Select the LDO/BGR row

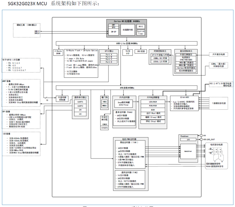[153, 102]
